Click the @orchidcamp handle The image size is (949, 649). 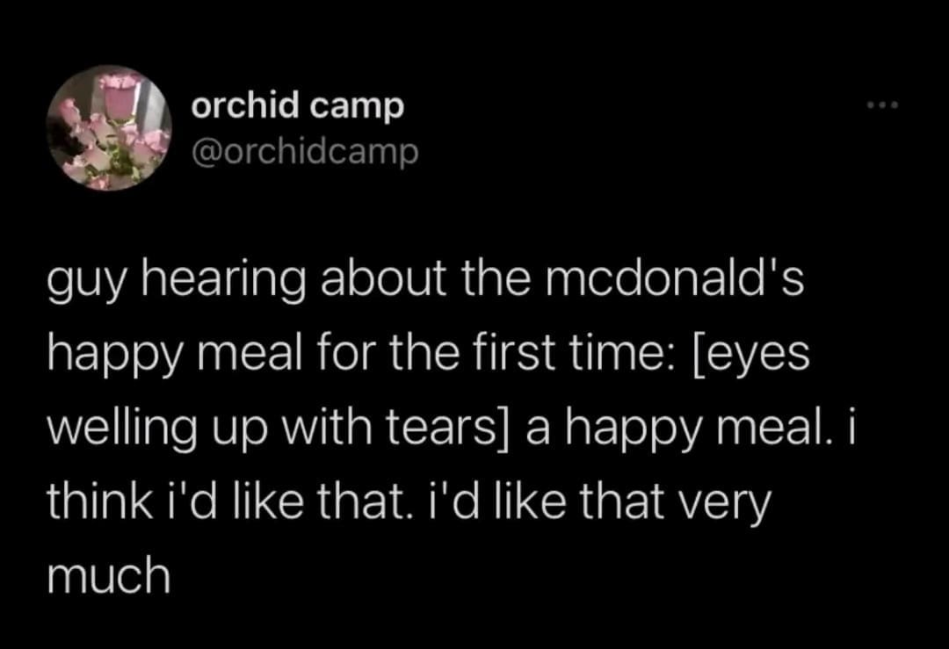(305, 153)
